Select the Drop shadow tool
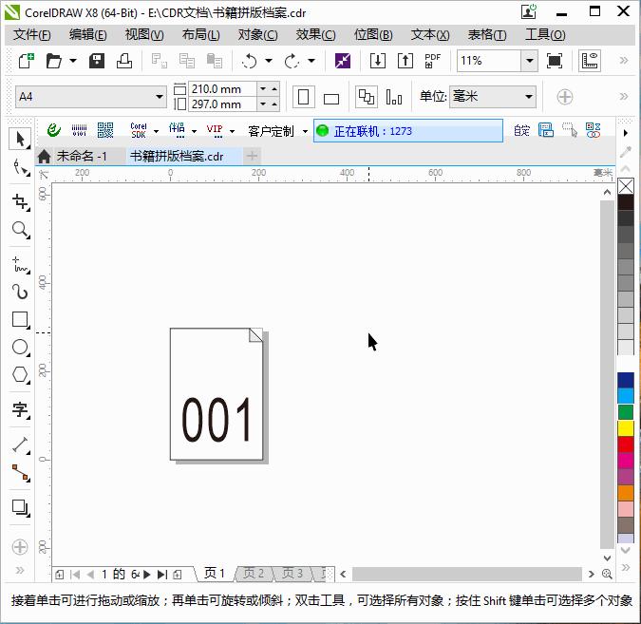Screen dimensions: 641x624 pyautogui.click(x=21, y=508)
